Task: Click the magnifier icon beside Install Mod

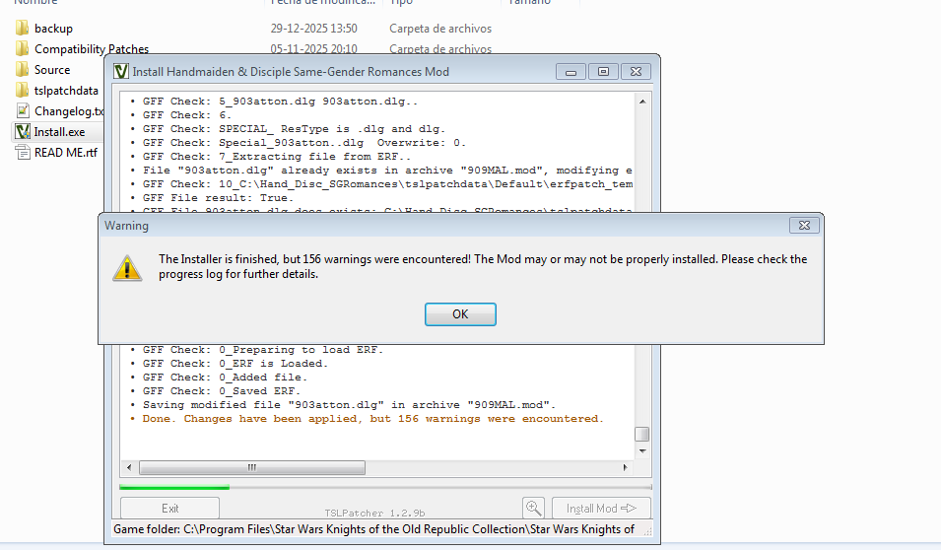Action: 533,508
